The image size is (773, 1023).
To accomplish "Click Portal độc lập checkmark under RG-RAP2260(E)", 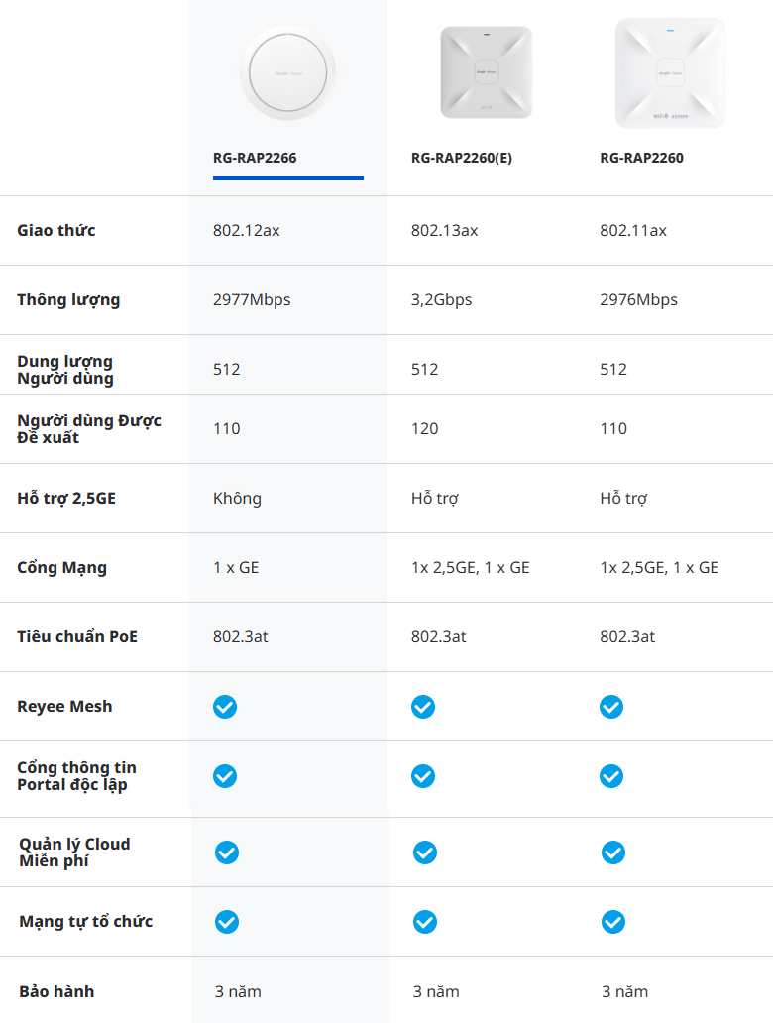I will tap(423, 776).
